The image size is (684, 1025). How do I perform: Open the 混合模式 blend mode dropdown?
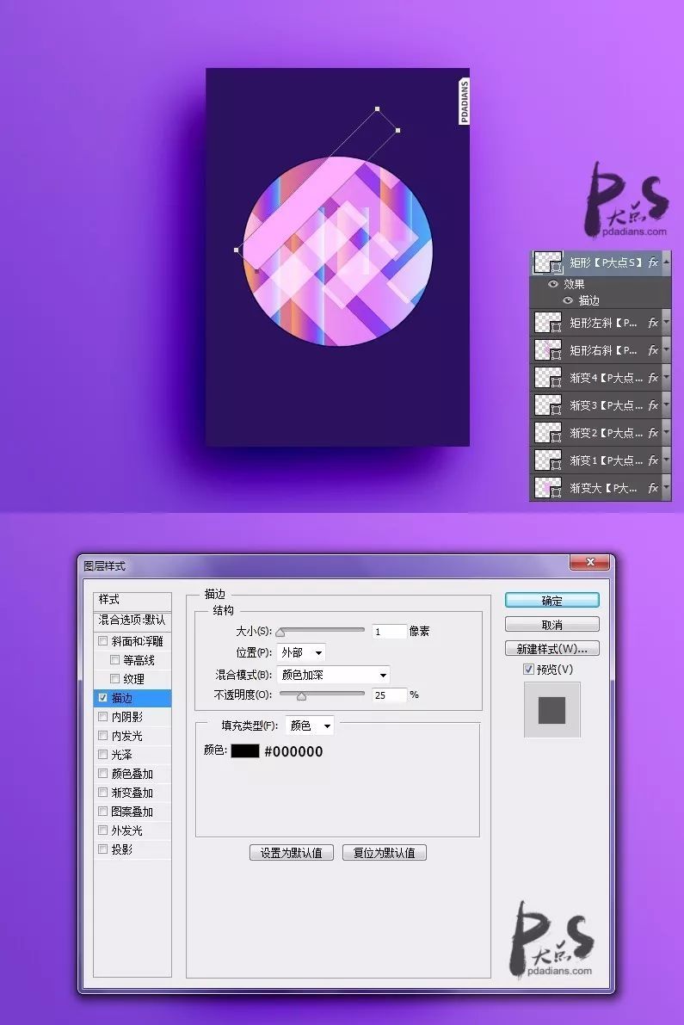(334, 675)
